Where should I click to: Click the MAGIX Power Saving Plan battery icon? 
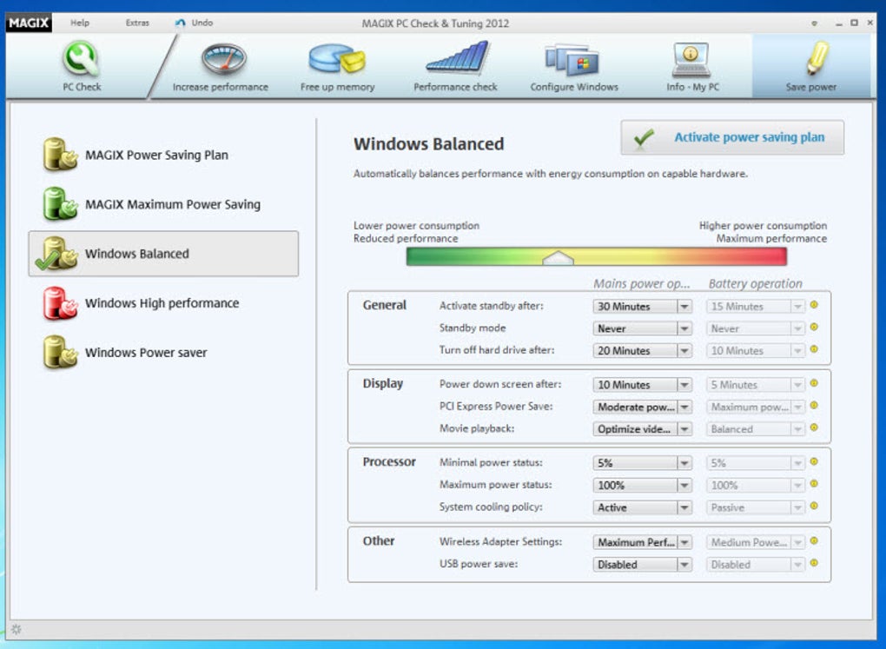[x=59, y=155]
